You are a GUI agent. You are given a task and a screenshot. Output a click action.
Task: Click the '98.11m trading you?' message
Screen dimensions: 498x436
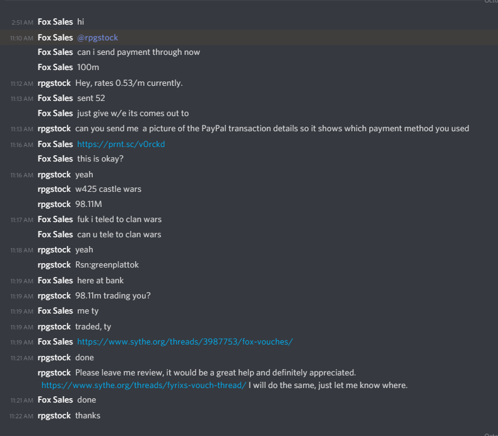113,296
